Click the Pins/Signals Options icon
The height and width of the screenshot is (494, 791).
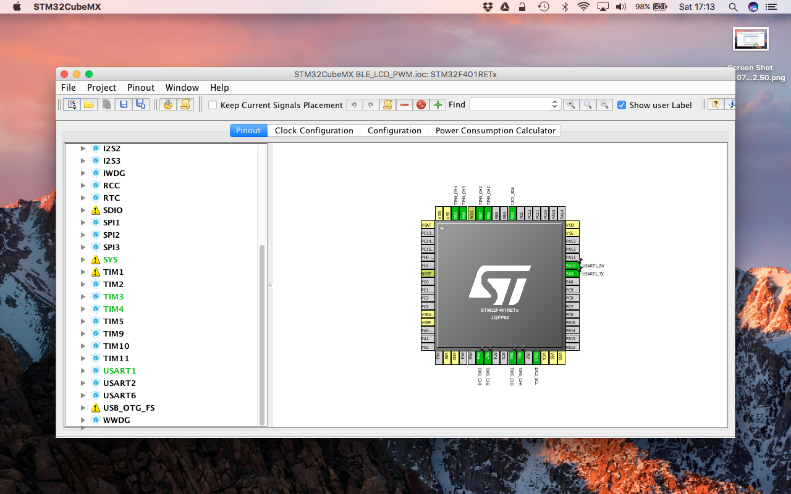[x=387, y=104]
